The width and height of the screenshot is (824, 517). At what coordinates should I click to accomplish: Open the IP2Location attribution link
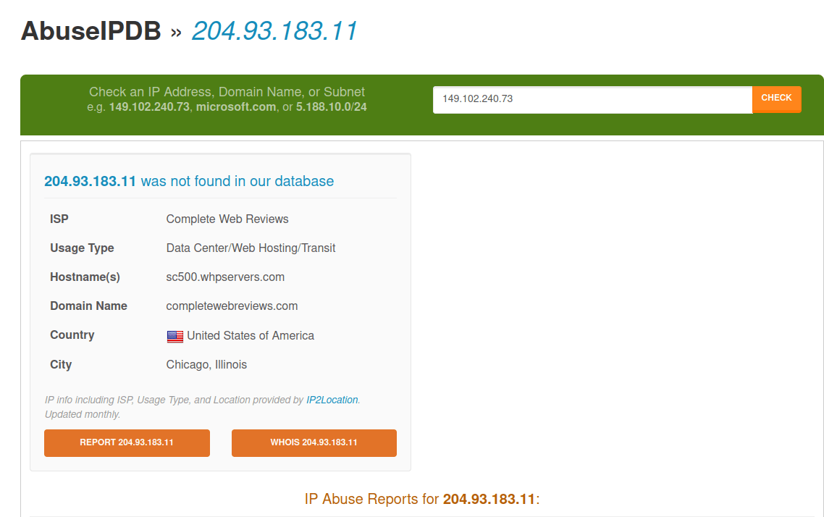tap(332, 399)
